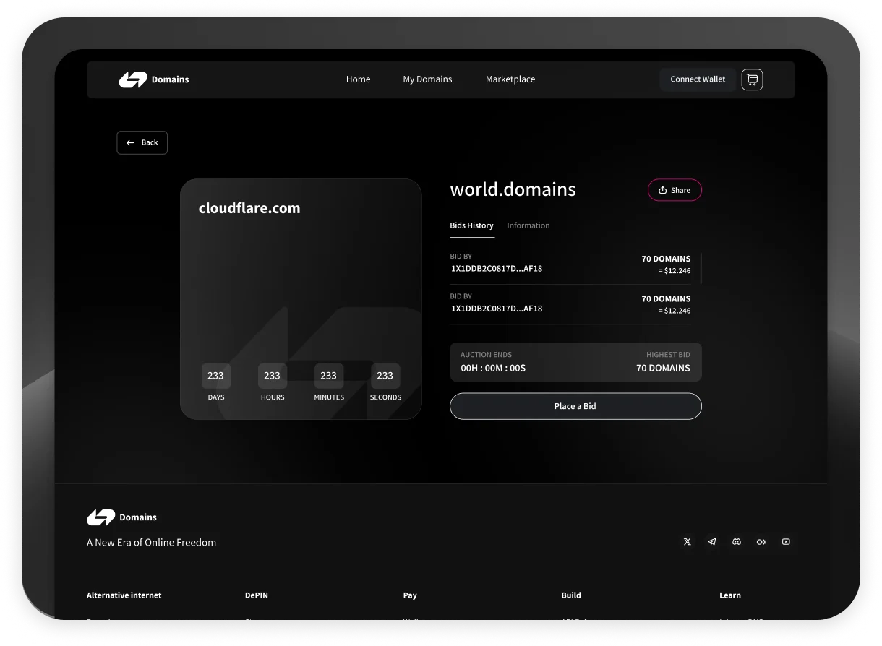Navigate to Marketplace

pyautogui.click(x=510, y=79)
